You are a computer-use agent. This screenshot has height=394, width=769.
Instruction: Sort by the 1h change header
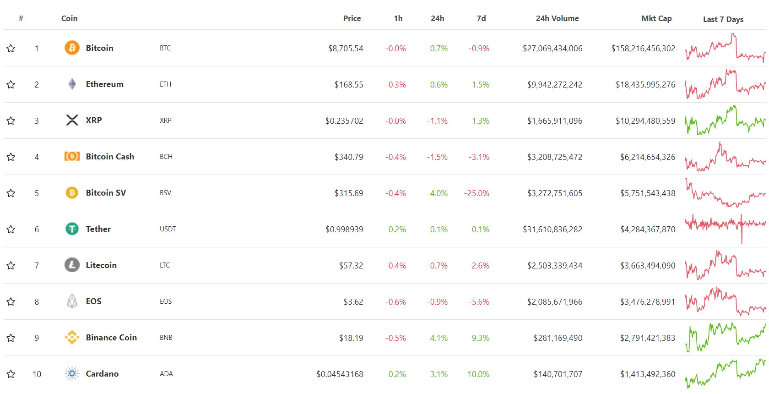point(398,18)
